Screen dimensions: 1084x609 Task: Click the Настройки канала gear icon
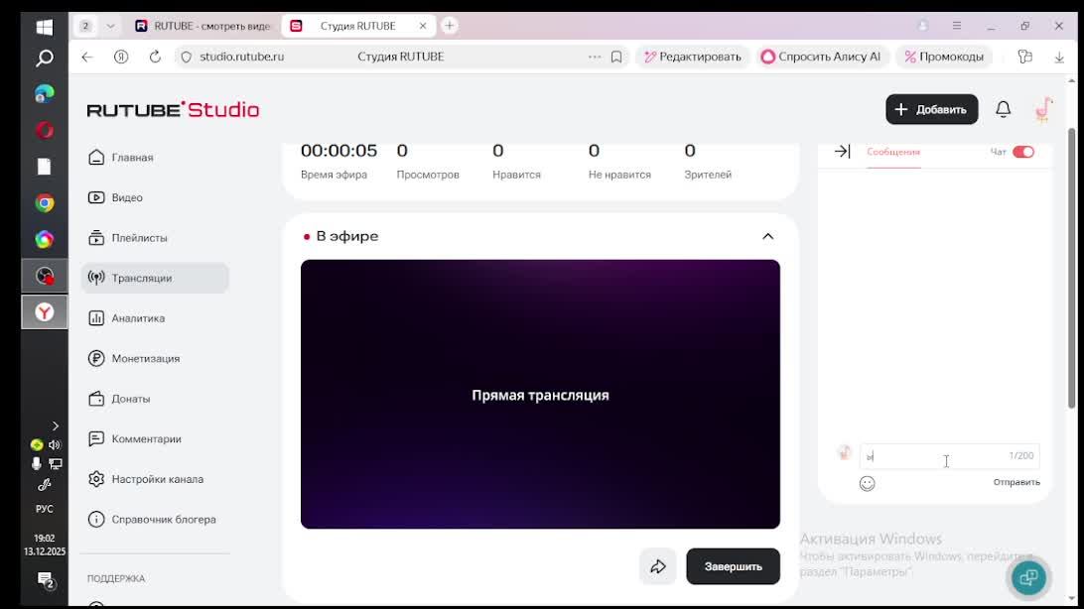coord(96,478)
